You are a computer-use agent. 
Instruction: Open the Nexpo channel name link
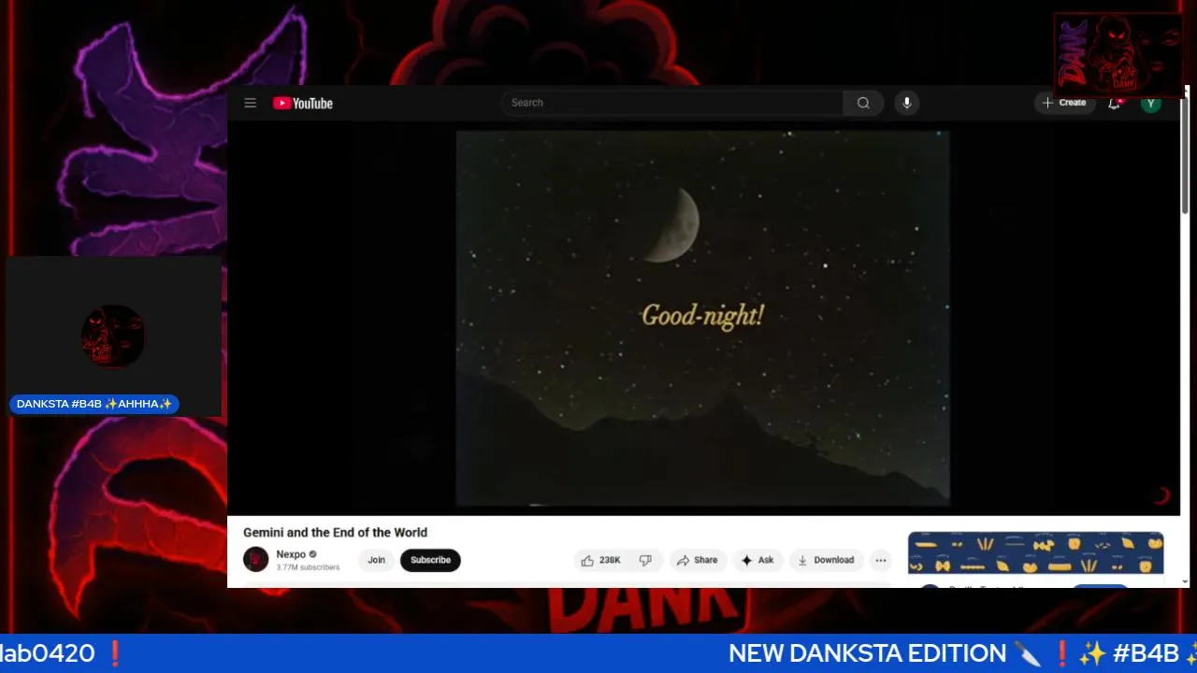tap(291, 554)
